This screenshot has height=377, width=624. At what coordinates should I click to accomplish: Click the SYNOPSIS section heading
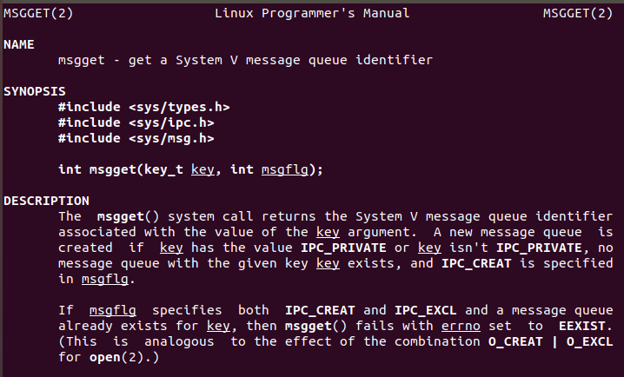coord(35,91)
